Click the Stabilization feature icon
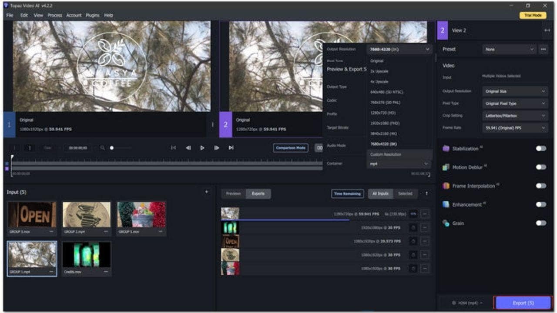 [x=446, y=149]
